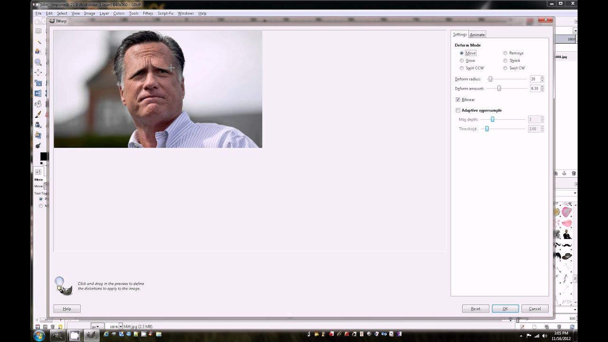Click the Cancel button

tap(535, 309)
